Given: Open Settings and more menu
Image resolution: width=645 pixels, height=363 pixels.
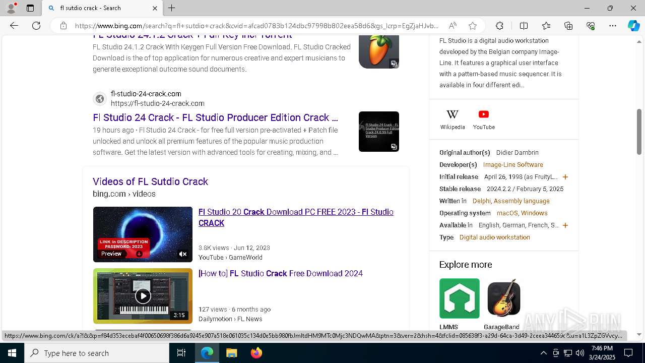Looking at the screenshot, I should point(613,26).
